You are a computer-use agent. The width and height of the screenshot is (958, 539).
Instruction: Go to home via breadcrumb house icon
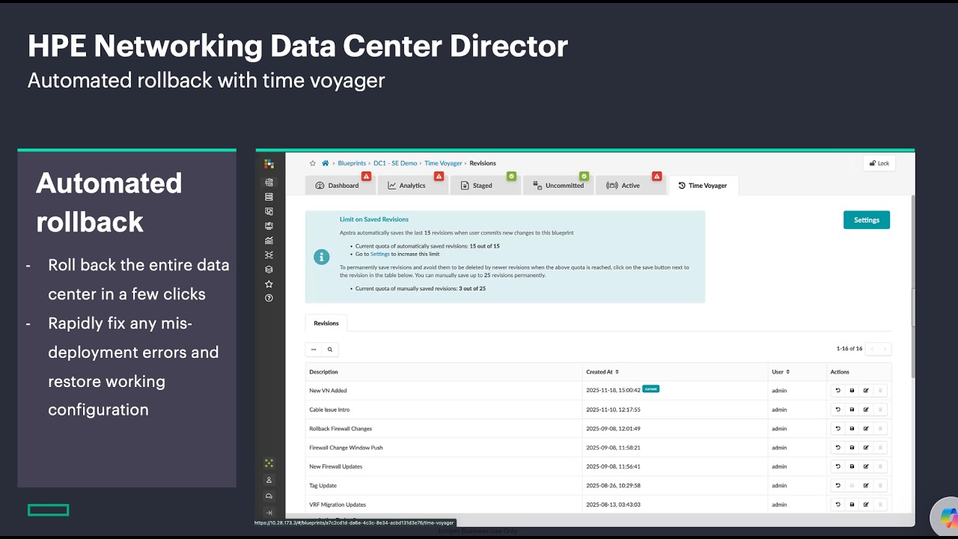pos(326,163)
